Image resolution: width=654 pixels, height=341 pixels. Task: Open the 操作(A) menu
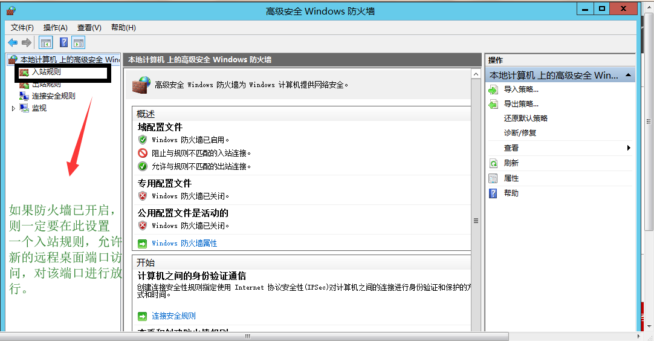(56, 28)
